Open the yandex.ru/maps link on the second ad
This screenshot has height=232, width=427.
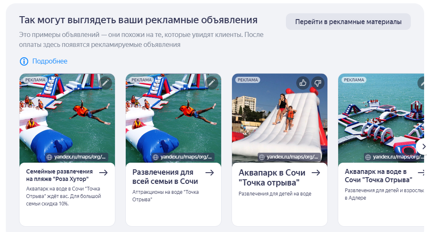186,157
